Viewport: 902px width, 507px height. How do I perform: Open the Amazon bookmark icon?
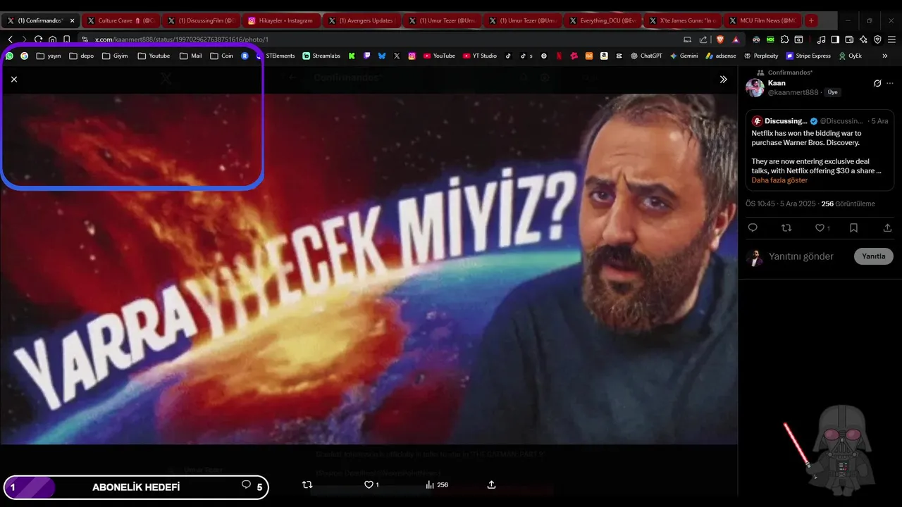pos(604,56)
